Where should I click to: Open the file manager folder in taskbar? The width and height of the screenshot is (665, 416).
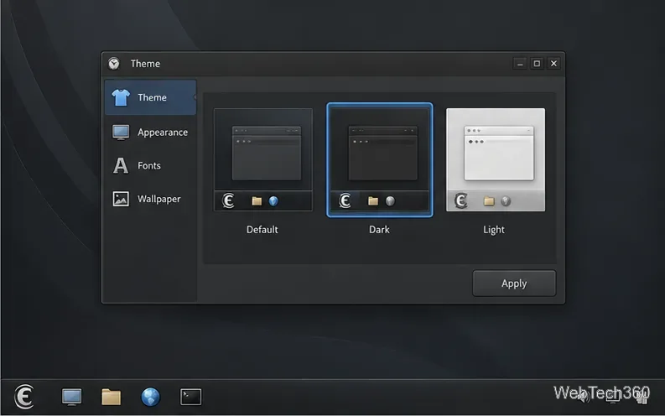(112, 397)
